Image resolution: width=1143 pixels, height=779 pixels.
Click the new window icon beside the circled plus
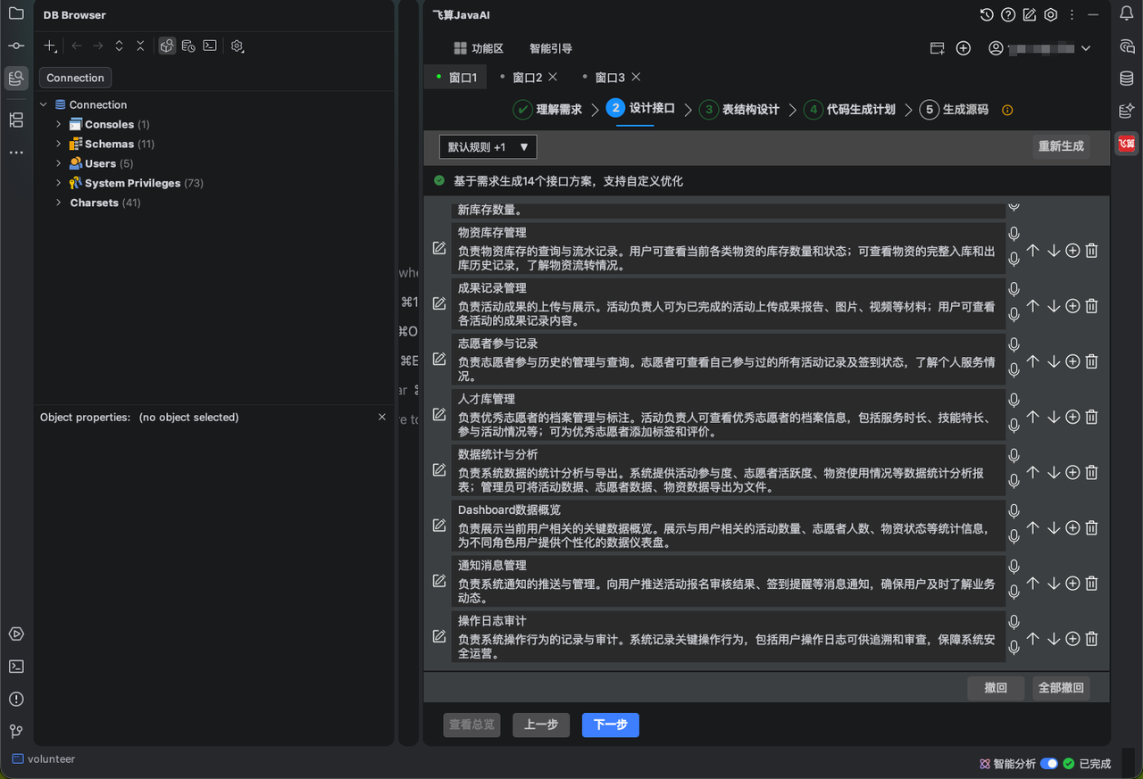pos(938,48)
